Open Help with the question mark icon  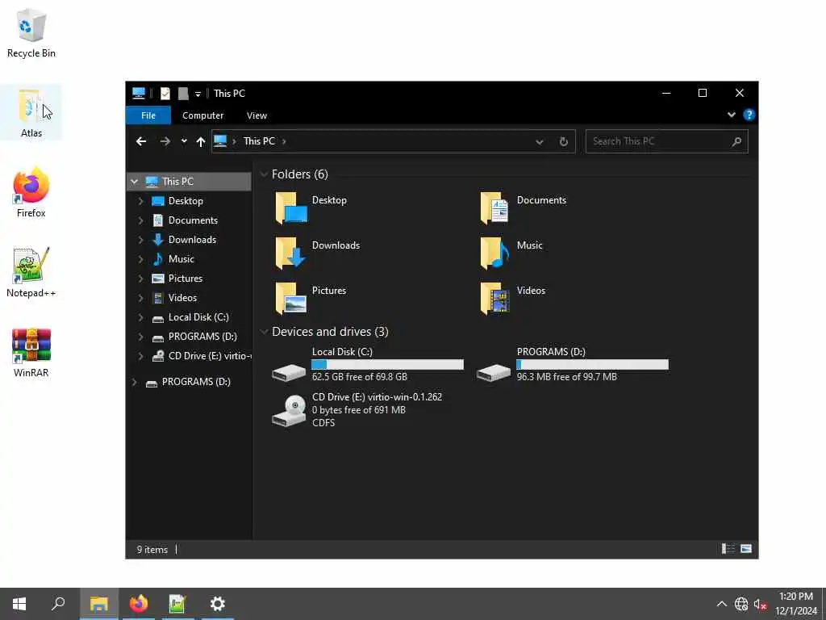click(x=749, y=115)
